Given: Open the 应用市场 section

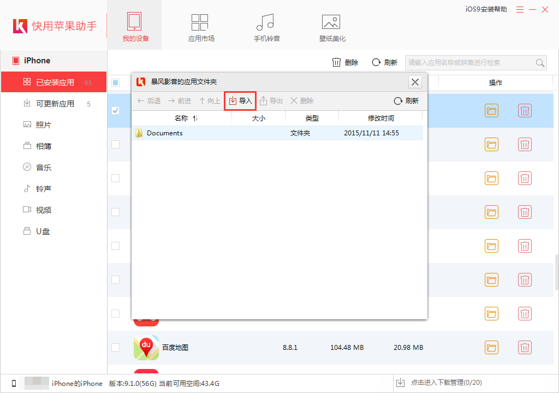Looking at the screenshot, I should coord(200,25).
